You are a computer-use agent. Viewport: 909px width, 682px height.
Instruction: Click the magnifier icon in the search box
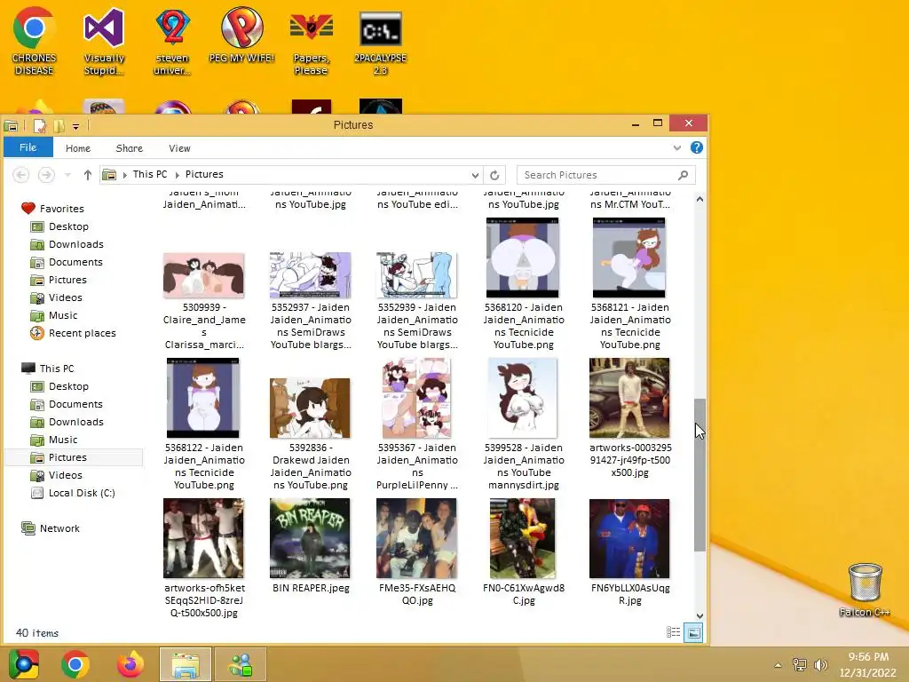pos(683,175)
